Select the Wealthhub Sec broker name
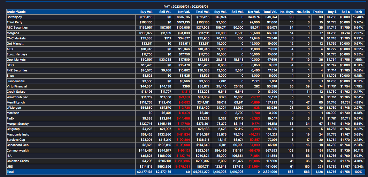Screen dimensions: 368x177 tap(17, 97)
